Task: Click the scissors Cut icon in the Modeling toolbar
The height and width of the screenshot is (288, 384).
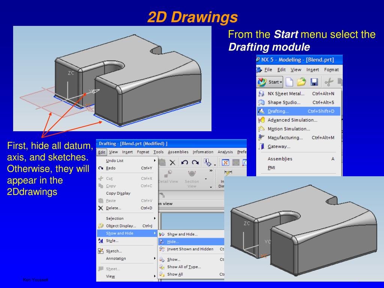Action: 329,82
